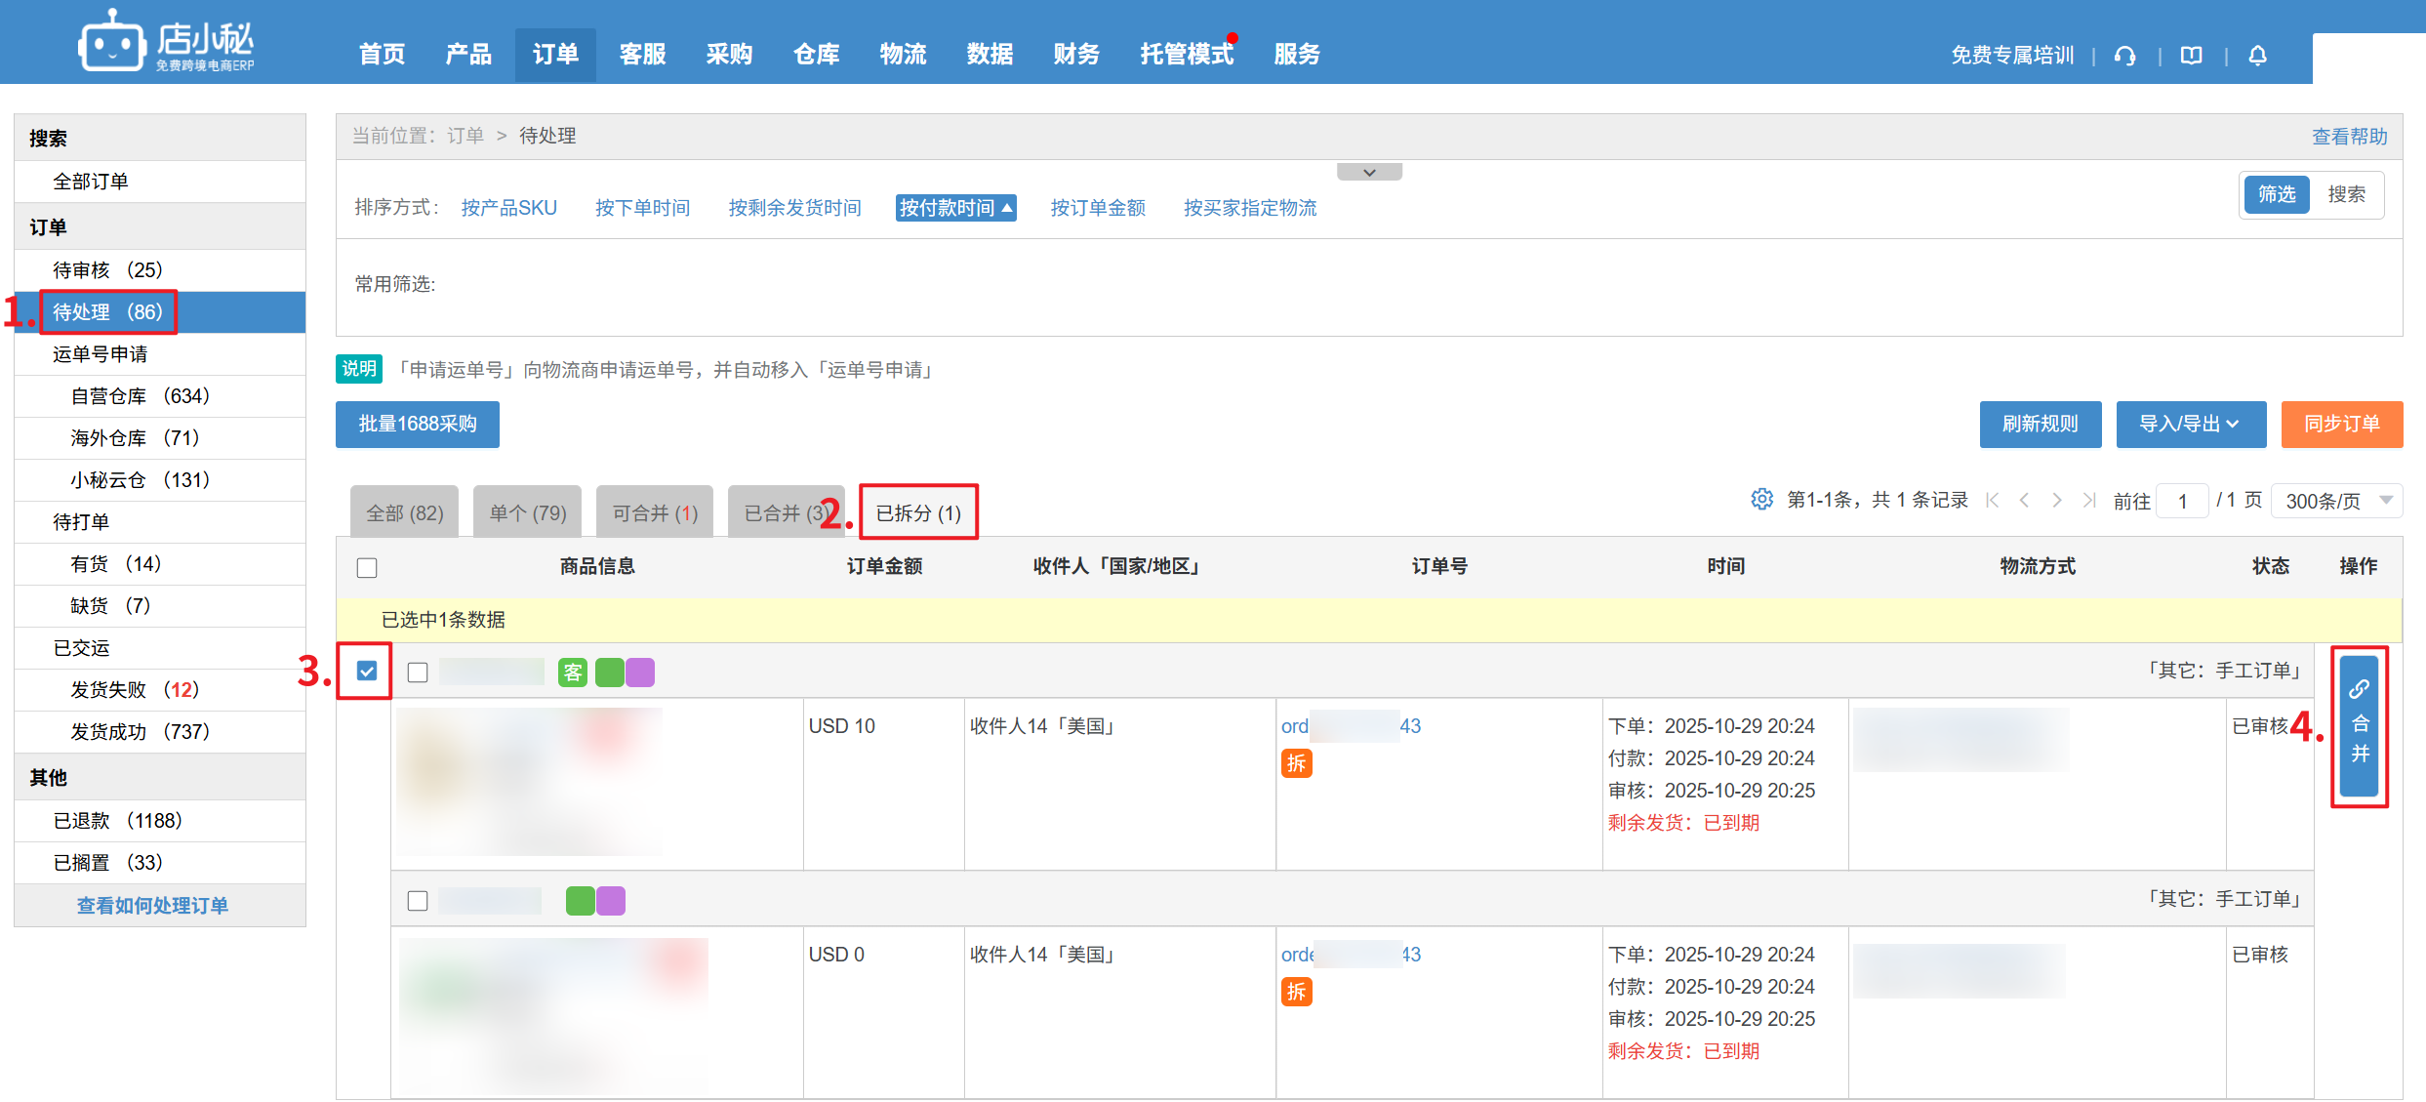Open the 导入/导出 dropdown
2426x1102 pixels.
tap(2190, 424)
